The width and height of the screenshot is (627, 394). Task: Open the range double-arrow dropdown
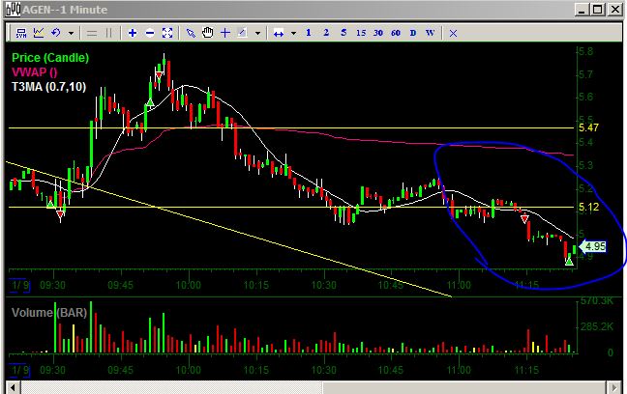(x=294, y=33)
